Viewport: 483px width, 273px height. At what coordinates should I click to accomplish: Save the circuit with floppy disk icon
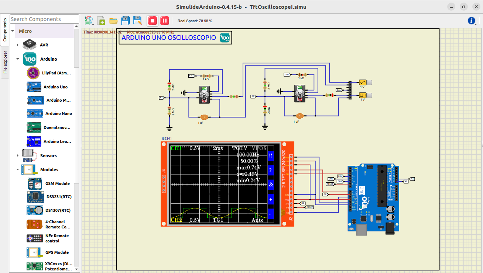coord(125,21)
